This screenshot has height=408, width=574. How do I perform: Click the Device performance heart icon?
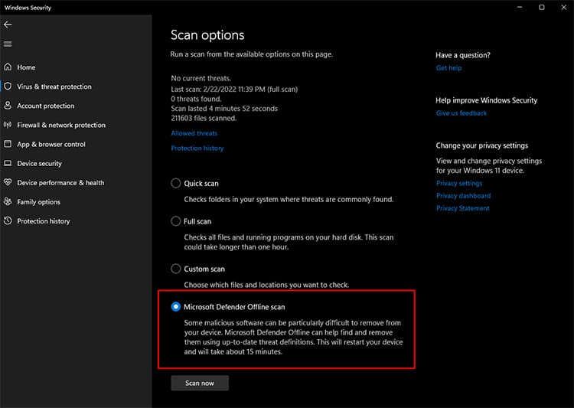pyautogui.click(x=8, y=182)
